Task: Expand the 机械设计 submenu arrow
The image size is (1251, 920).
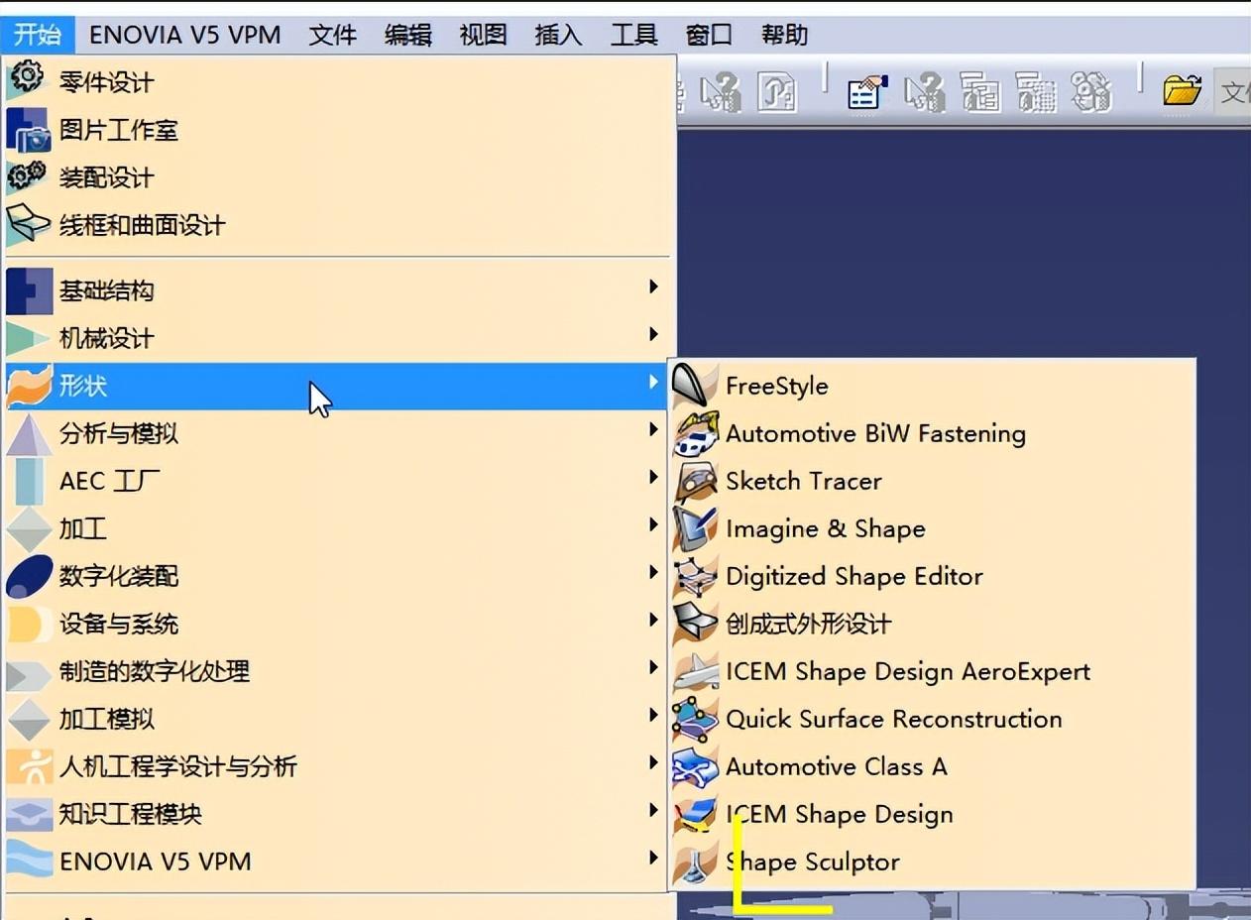Action: coord(653,334)
